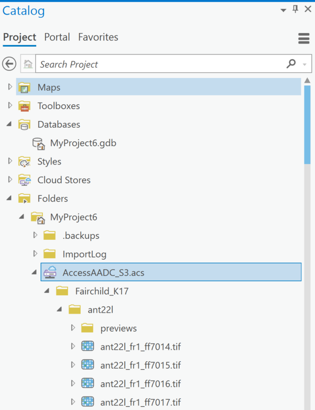Screen dimensions: 315x410
Task: Select the Toolboxes label
Action: click(x=59, y=106)
